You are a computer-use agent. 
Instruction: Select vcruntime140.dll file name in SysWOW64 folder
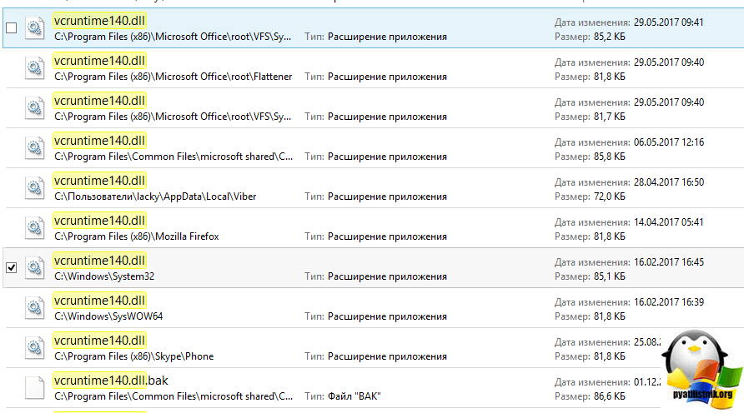coord(99,301)
